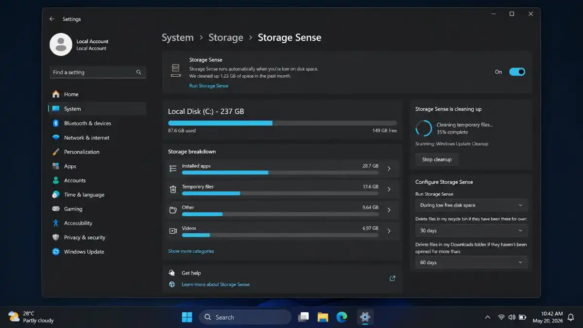The height and width of the screenshot is (328, 583).
Task: Click the Other folder icon
Action: tap(173, 210)
